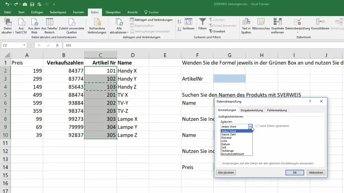Click the Save icon in quick access toolbar
The image size is (344, 193).
32,4
